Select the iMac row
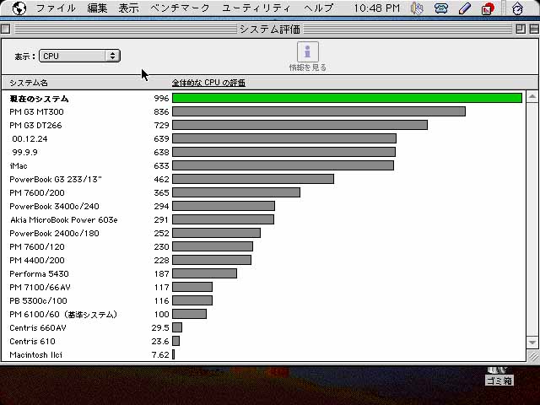The width and height of the screenshot is (540, 405). pyautogui.click(x=263, y=165)
